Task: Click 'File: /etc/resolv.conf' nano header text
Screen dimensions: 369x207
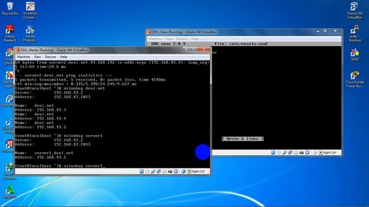Action: 241,44
